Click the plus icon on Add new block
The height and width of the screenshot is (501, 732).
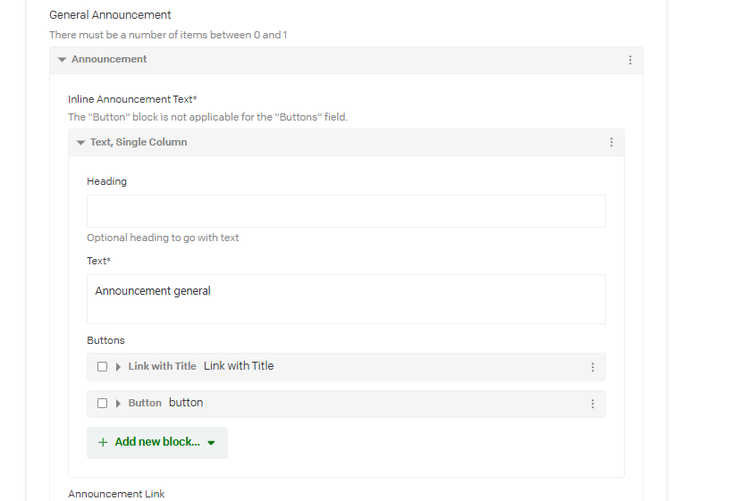103,442
